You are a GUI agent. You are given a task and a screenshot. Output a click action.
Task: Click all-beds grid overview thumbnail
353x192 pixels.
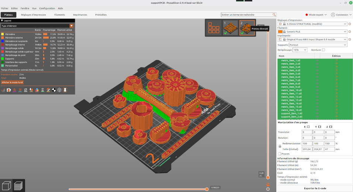pyautogui.click(x=214, y=28)
